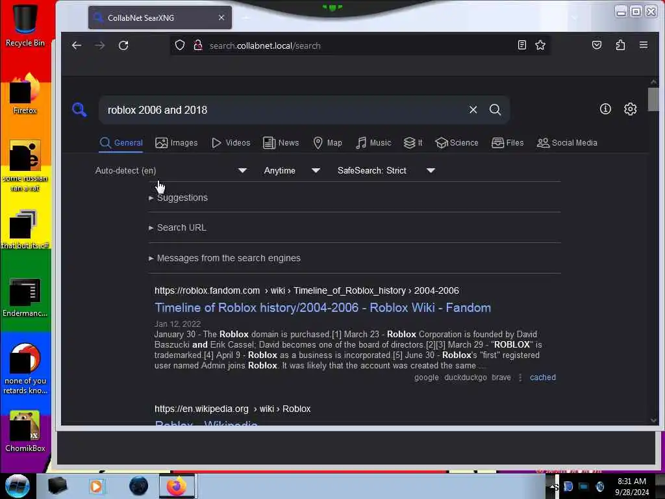665x499 pixels.
Task: Switch to the Music category tab
Action: [x=373, y=143]
